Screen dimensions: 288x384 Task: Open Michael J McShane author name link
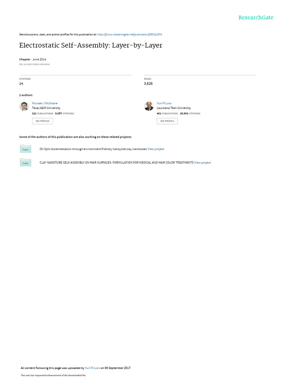pyautogui.click(x=45, y=103)
